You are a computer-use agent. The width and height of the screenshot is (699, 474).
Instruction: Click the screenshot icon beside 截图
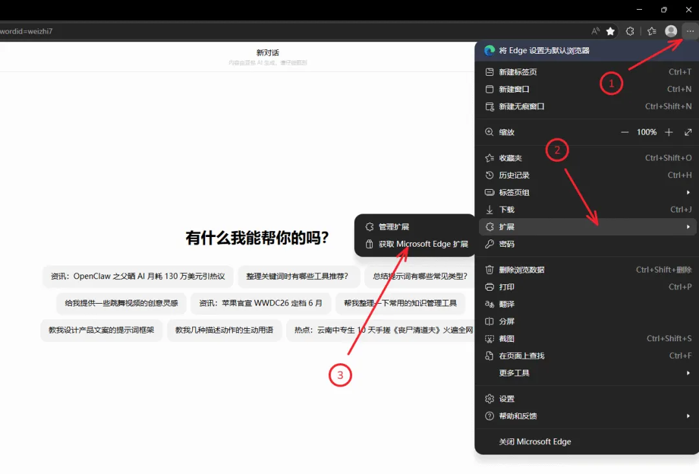[x=489, y=339]
